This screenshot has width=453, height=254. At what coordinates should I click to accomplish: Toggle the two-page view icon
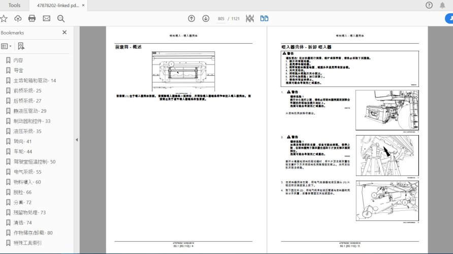(264, 18)
